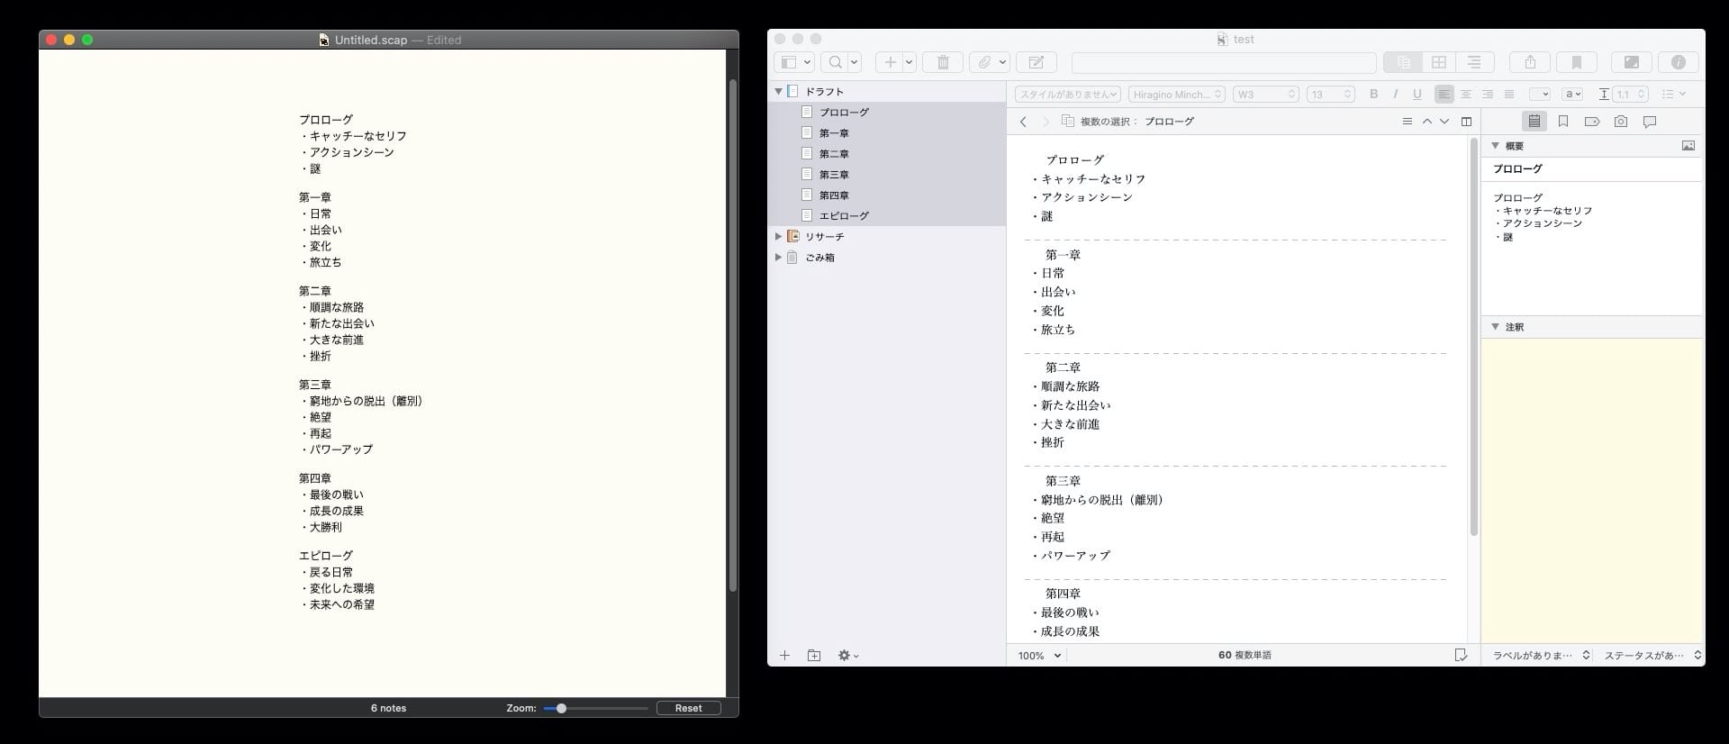Add new item with binder footer plus
1729x744 pixels.
[784, 656]
